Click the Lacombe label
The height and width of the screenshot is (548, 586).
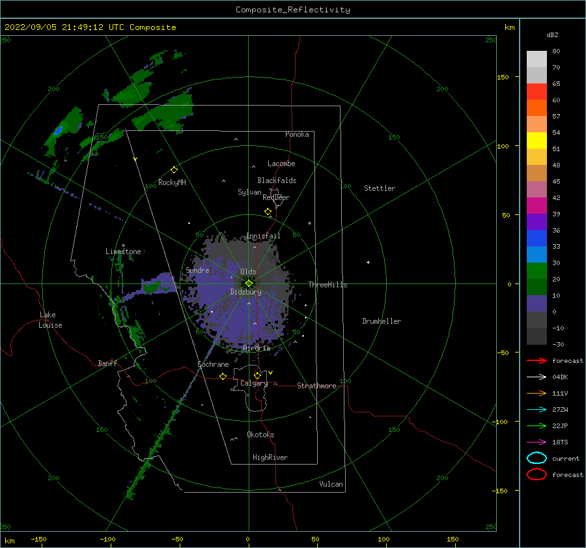(281, 164)
